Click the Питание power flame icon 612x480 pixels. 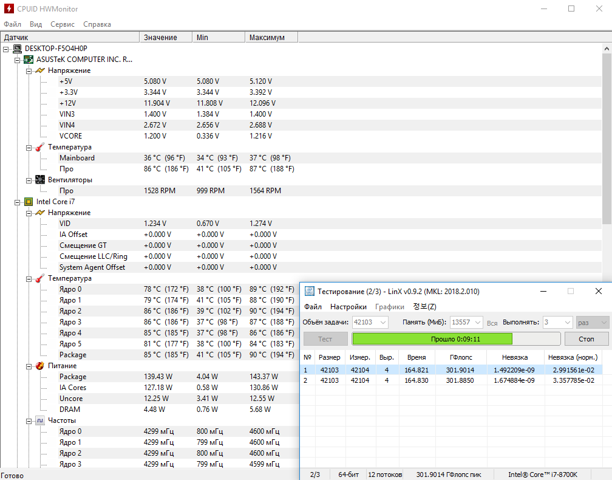[40, 366]
